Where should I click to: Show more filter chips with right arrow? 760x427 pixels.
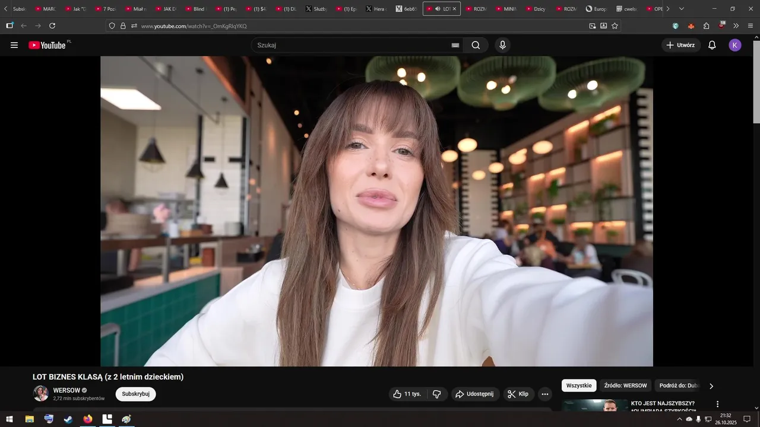tap(711, 386)
